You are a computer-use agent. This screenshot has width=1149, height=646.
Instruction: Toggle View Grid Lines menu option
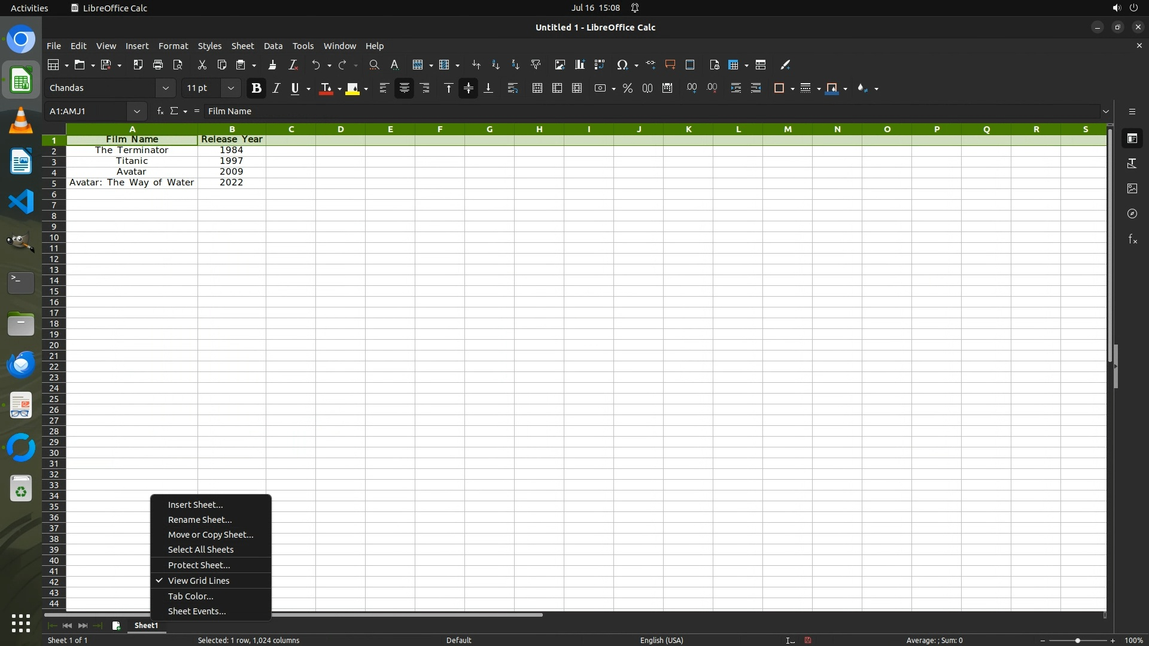tap(199, 580)
